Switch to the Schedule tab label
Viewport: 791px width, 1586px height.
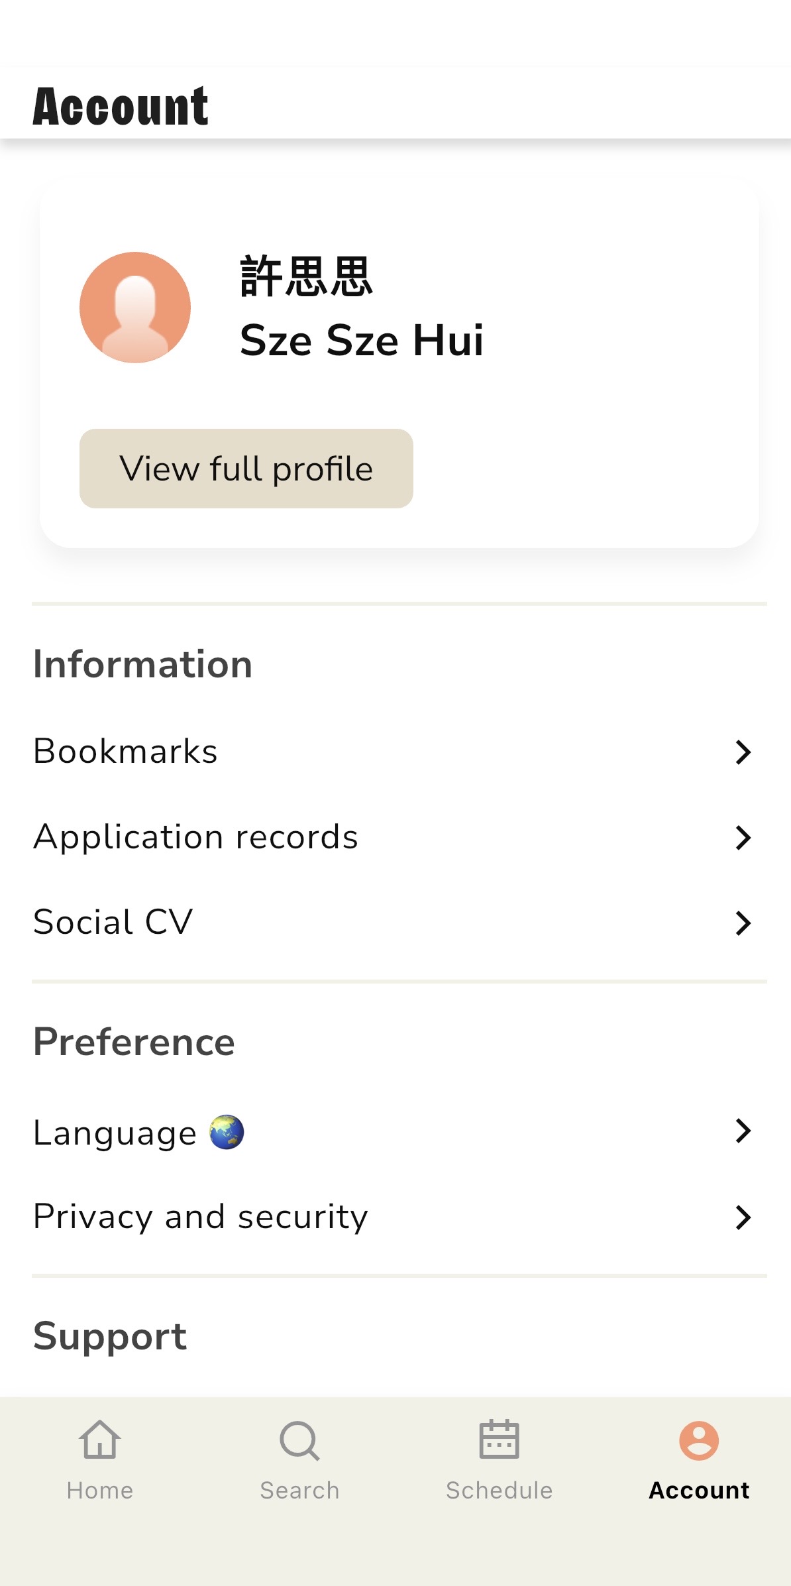499,1491
